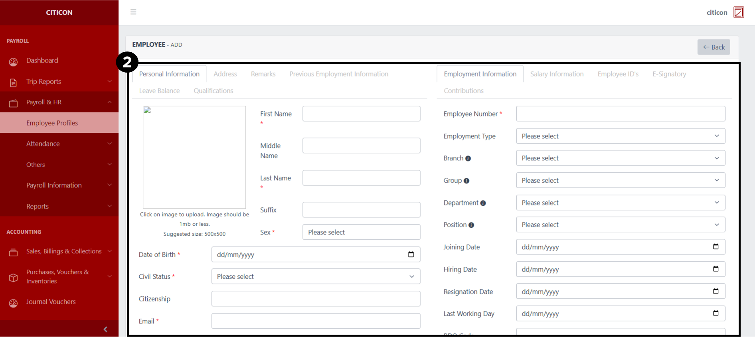Click the employee photo upload area

click(x=194, y=157)
